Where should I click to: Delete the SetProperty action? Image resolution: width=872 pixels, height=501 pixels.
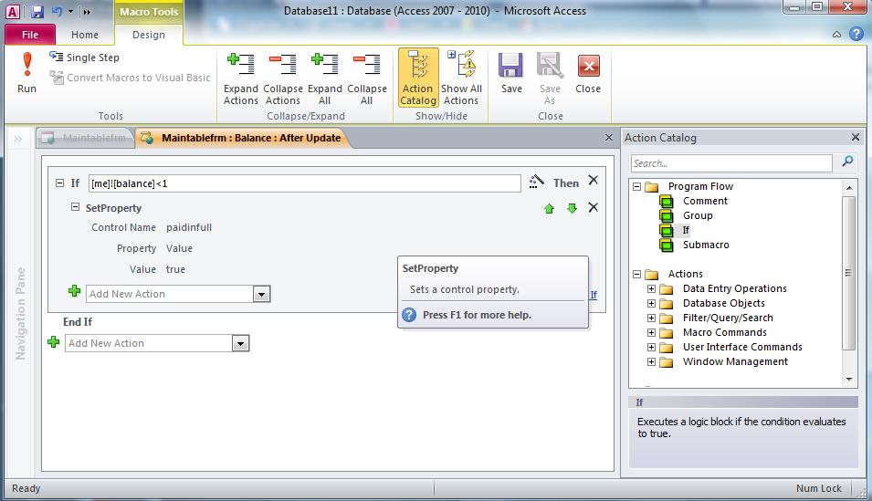tap(593, 207)
